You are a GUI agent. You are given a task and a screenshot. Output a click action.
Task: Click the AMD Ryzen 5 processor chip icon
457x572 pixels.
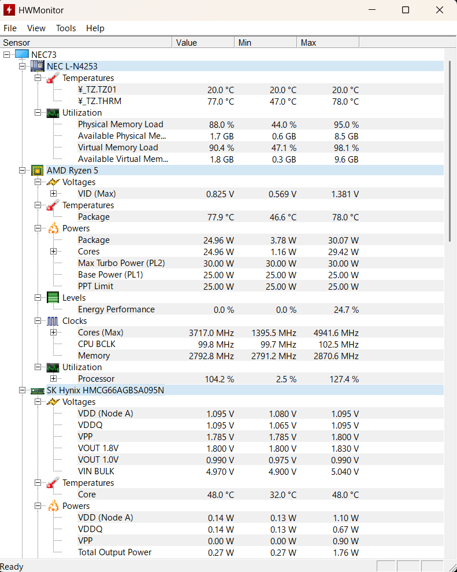[x=37, y=170]
